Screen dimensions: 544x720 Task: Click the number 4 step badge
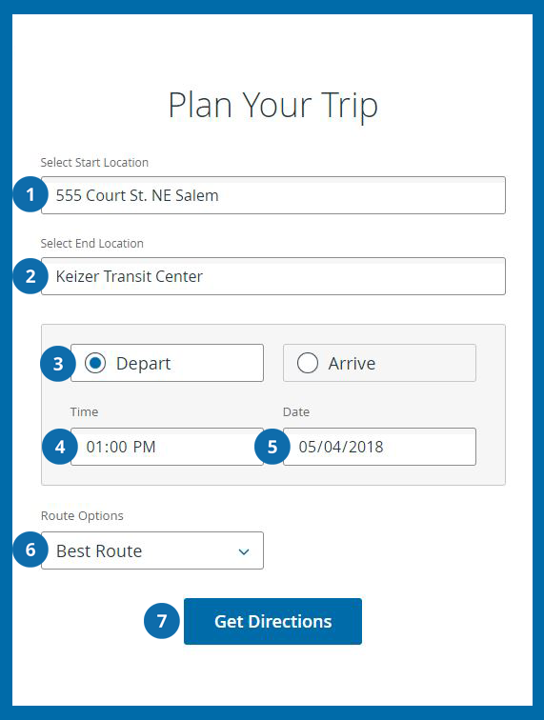point(60,447)
